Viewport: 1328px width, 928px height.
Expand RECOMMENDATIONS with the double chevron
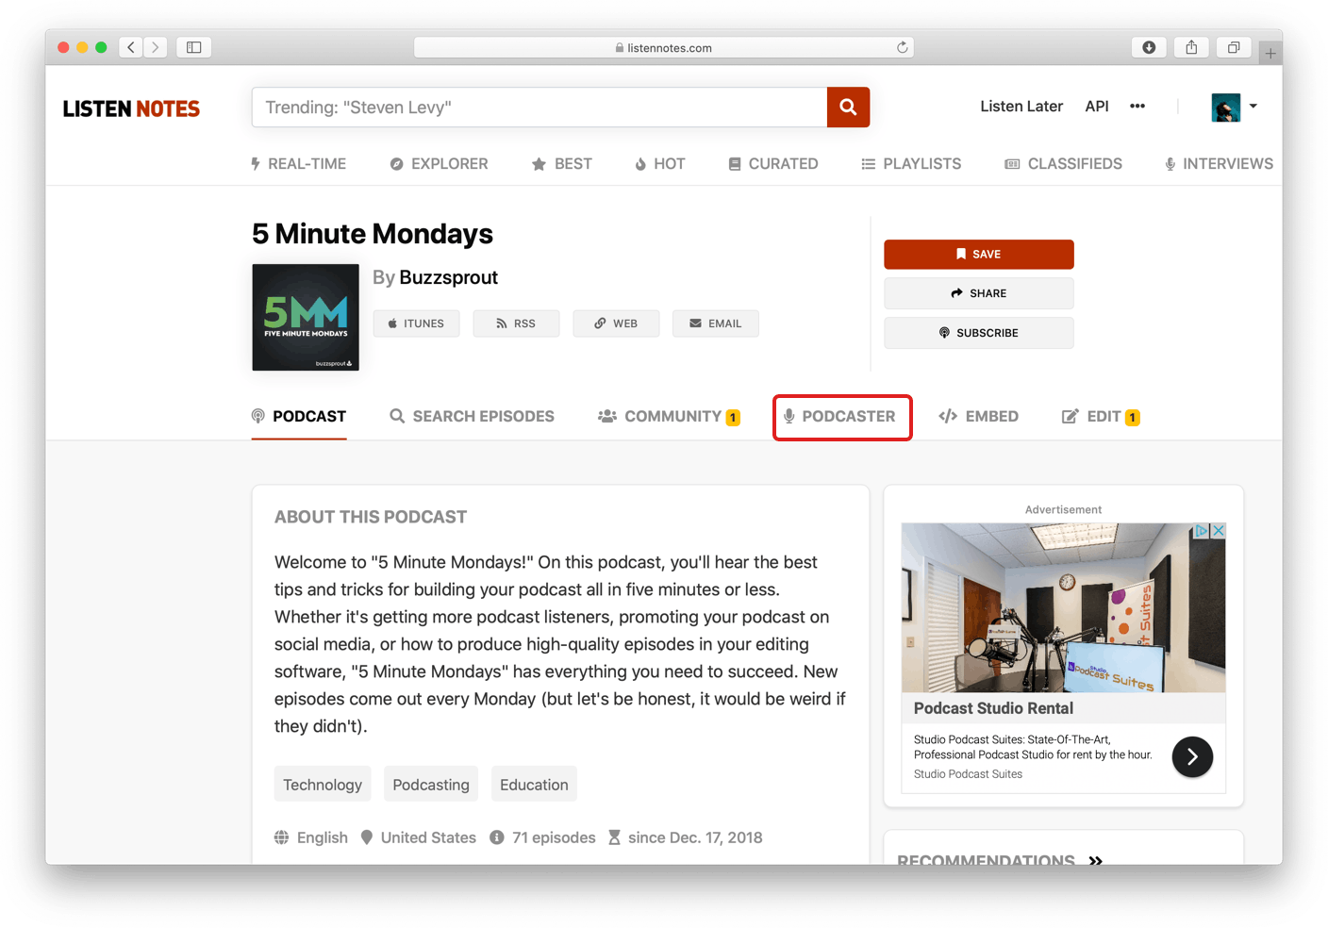click(1096, 859)
